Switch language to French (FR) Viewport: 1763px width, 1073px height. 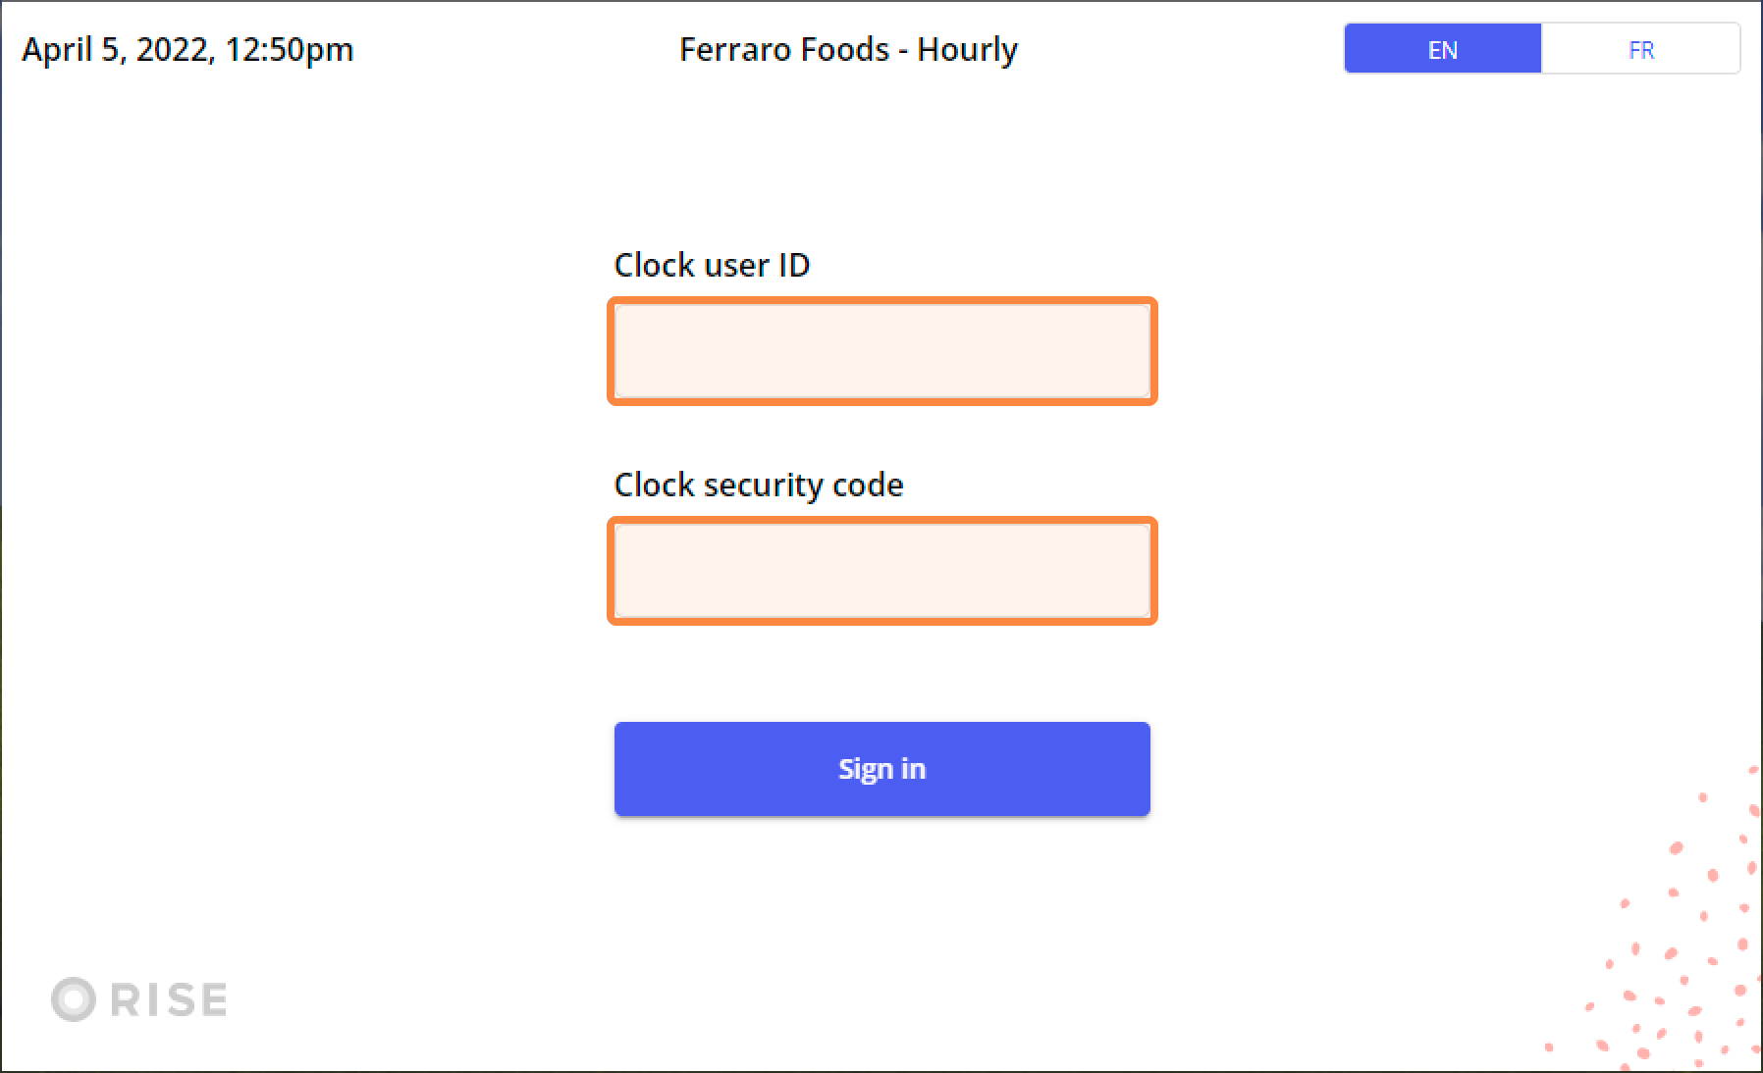click(x=1640, y=49)
